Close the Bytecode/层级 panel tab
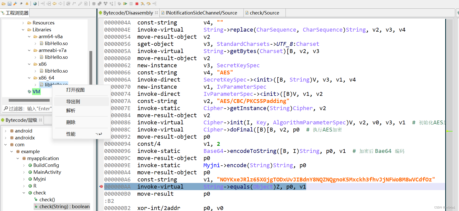459x211 pixels. tap(40, 120)
